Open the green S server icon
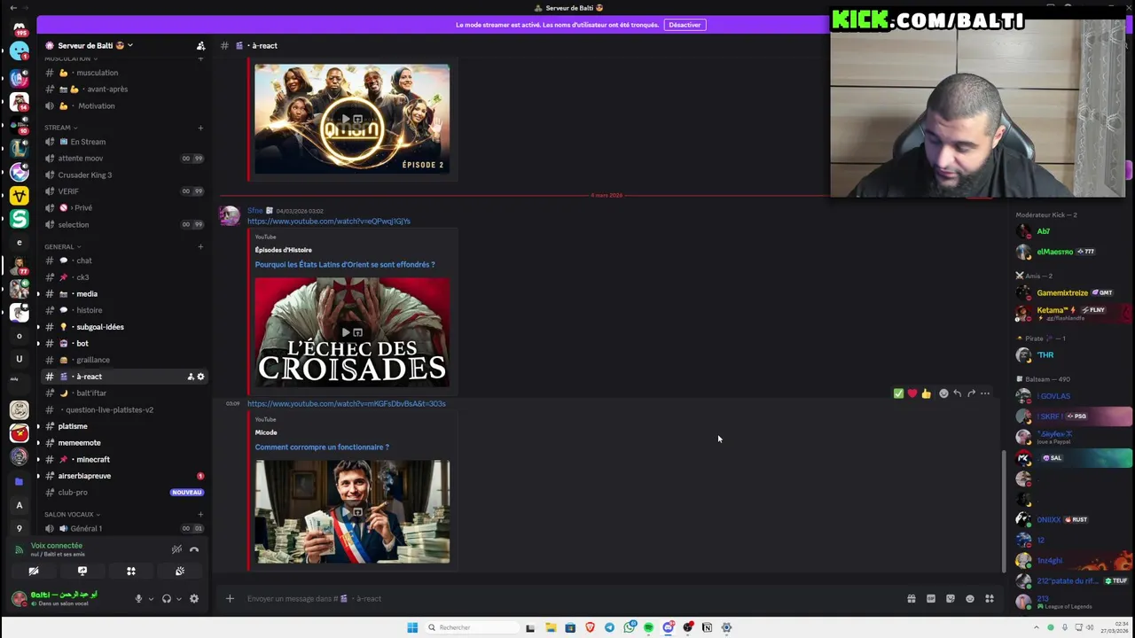This screenshot has width=1135, height=638. (x=20, y=218)
